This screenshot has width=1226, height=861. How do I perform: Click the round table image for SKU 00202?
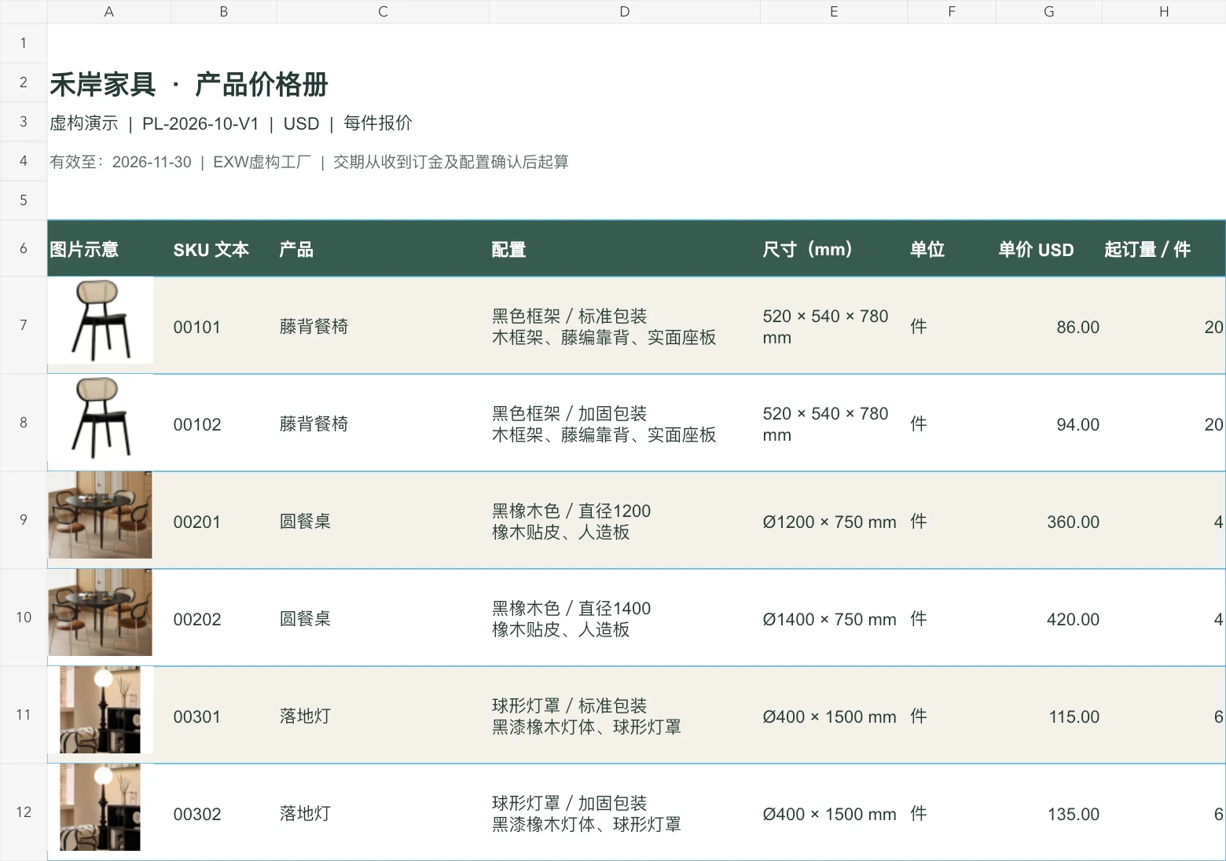[101, 613]
